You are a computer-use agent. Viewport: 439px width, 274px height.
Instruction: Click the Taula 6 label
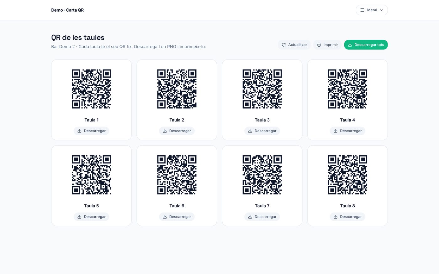pos(177,206)
